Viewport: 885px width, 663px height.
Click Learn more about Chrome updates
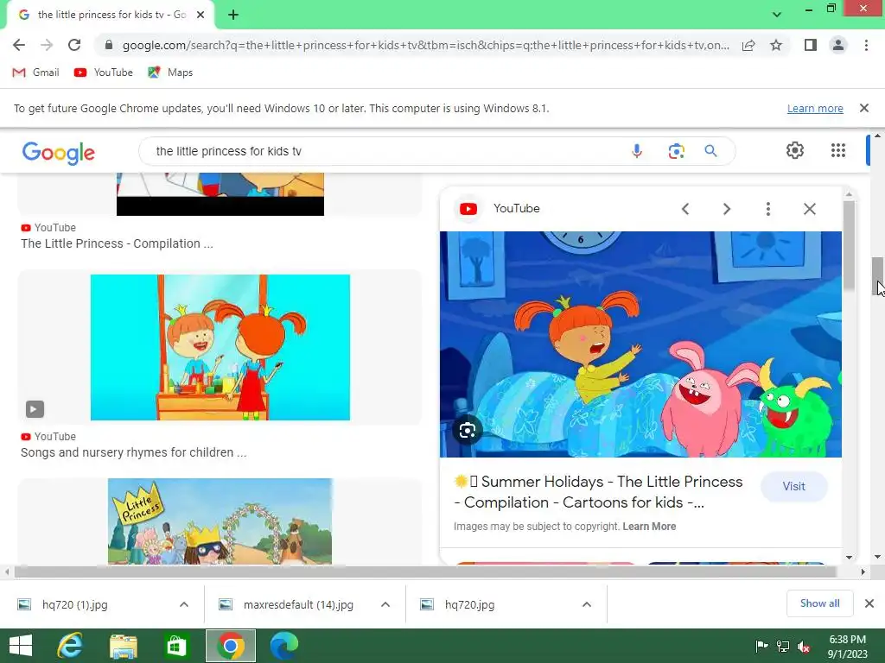click(x=815, y=108)
